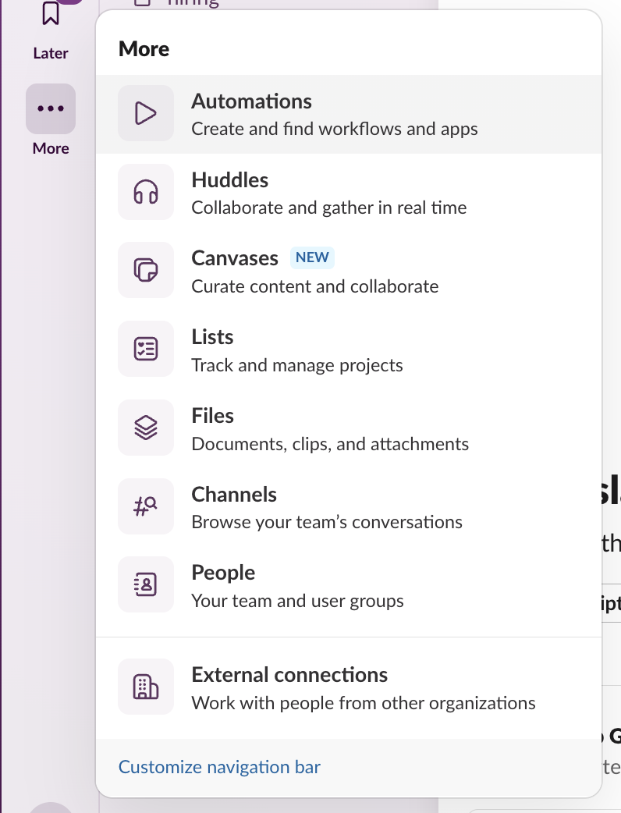621x813 pixels.
Task: Select "Track and manage projects" Lists entry
Action: [x=297, y=365]
